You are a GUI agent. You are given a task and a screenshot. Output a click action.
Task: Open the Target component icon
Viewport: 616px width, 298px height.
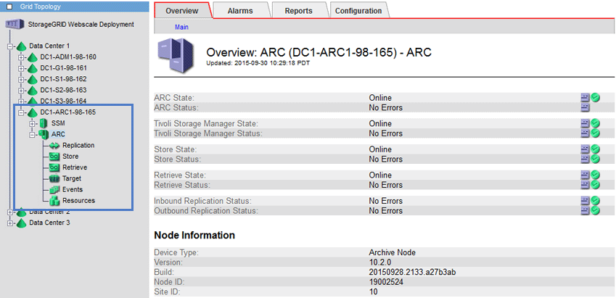[x=54, y=178]
